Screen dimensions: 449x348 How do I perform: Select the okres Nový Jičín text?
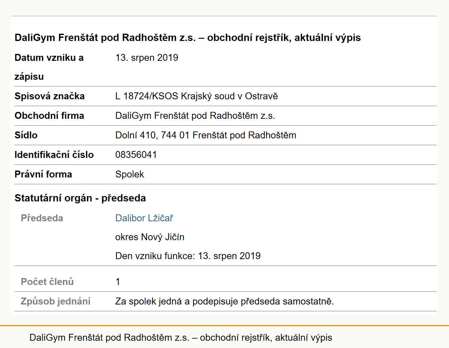click(x=150, y=237)
